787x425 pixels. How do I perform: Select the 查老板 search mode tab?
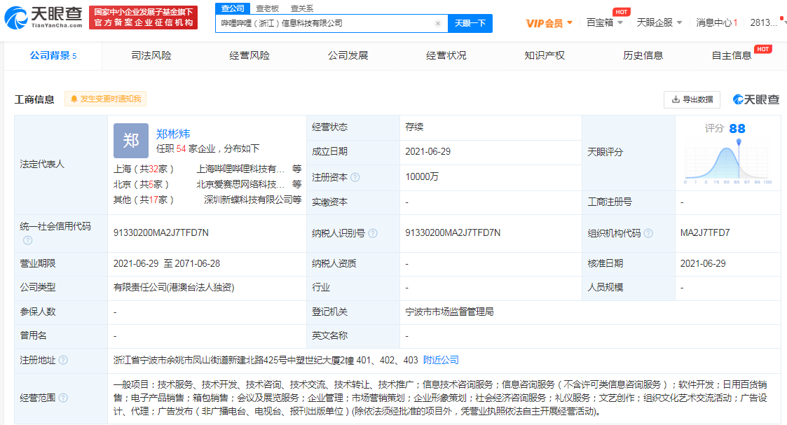tap(268, 8)
